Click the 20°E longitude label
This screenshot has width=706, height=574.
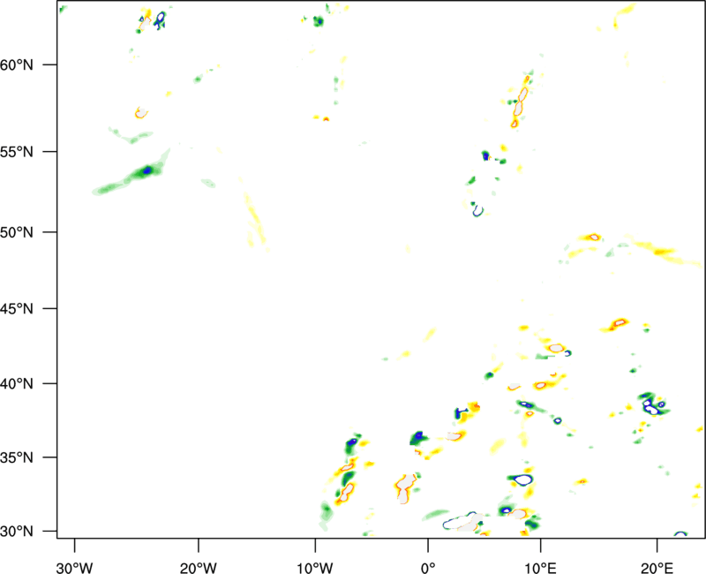(657, 568)
